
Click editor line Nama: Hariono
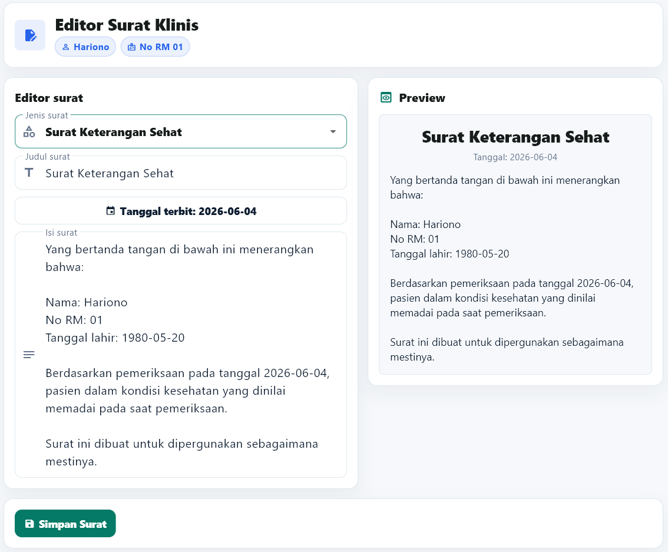(x=87, y=302)
